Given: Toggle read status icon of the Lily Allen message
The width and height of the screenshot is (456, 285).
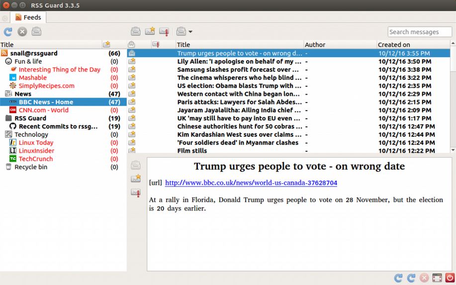Looking at the screenshot, I should pyautogui.click(x=132, y=61).
